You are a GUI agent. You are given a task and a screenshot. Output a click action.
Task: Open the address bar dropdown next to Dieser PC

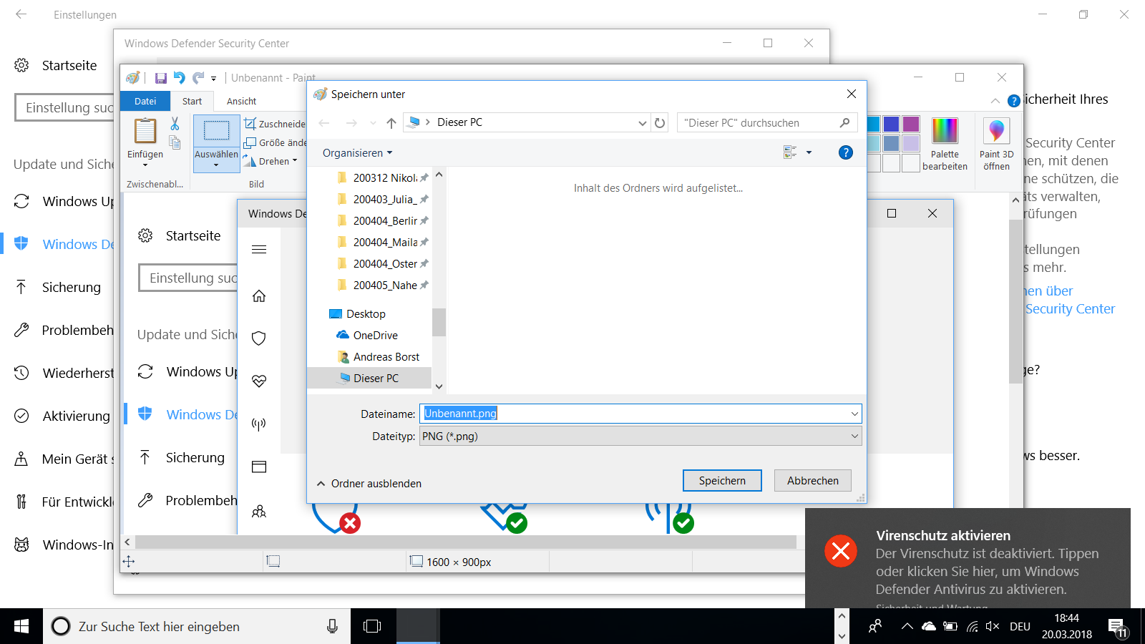pos(642,123)
